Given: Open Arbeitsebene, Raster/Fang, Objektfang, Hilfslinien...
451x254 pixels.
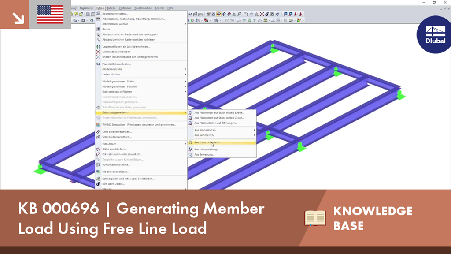Looking at the screenshot, I should pos(141,19).
